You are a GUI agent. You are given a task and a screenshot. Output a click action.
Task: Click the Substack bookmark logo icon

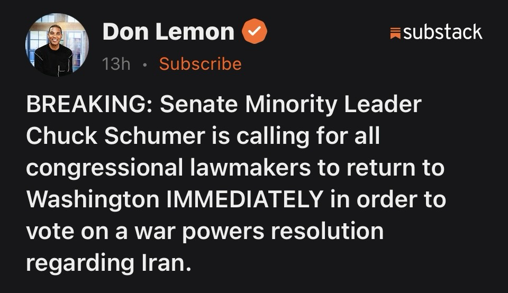(x=395, y=33)
